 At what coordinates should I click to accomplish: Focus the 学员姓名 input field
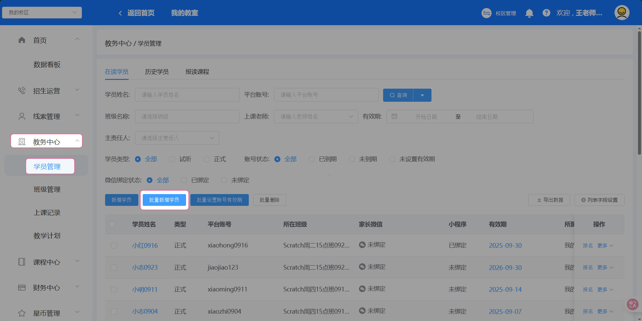(x=187, y=95)
